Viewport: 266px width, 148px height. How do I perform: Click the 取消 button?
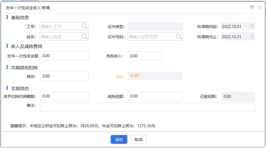tap(138, 140)
